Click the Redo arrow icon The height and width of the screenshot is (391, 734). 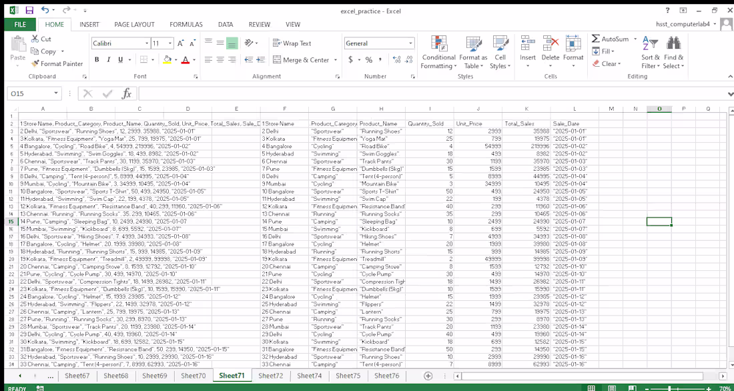click(66, 9)
